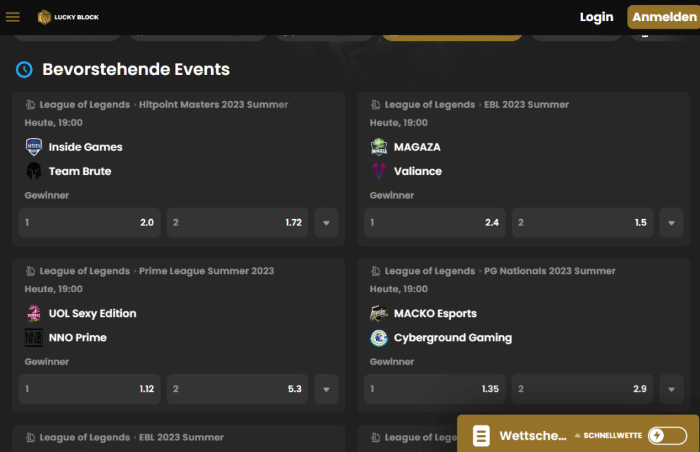Click the UOL Sexy Edition logo
This screenshot has width=700, height=452.
coord(34,313)
